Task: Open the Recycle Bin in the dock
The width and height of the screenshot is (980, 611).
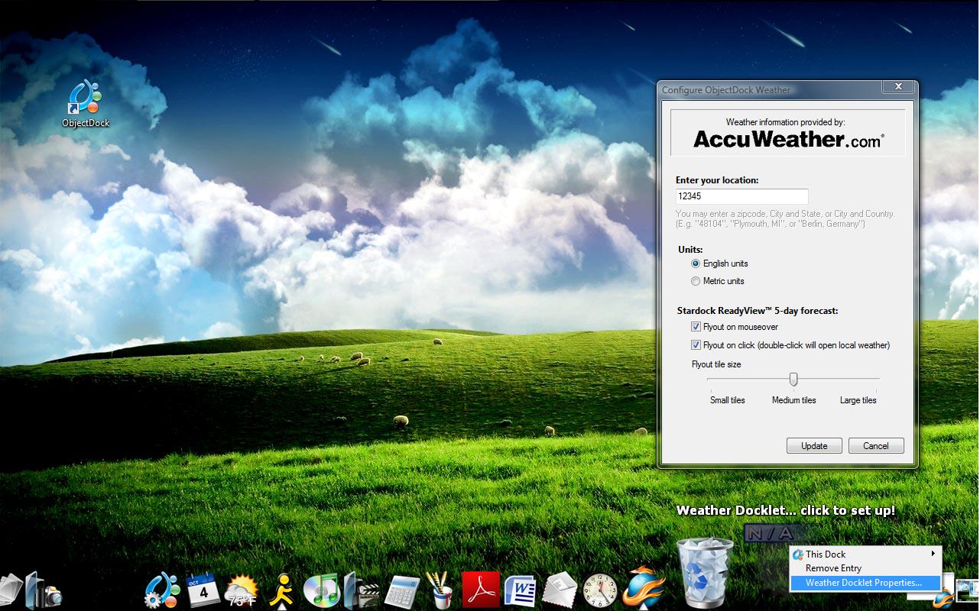Action: point(705,572)
